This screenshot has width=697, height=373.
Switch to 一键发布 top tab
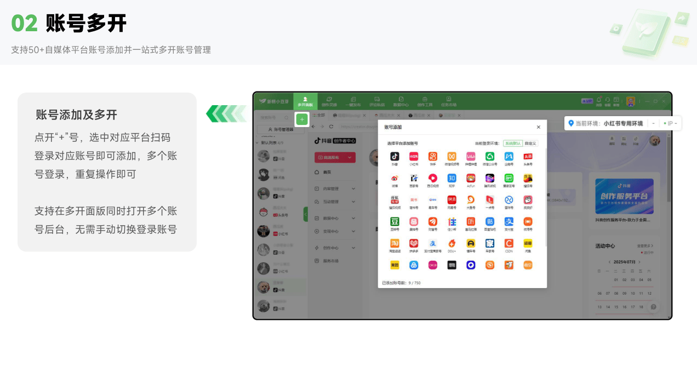(x=353, y=101)
